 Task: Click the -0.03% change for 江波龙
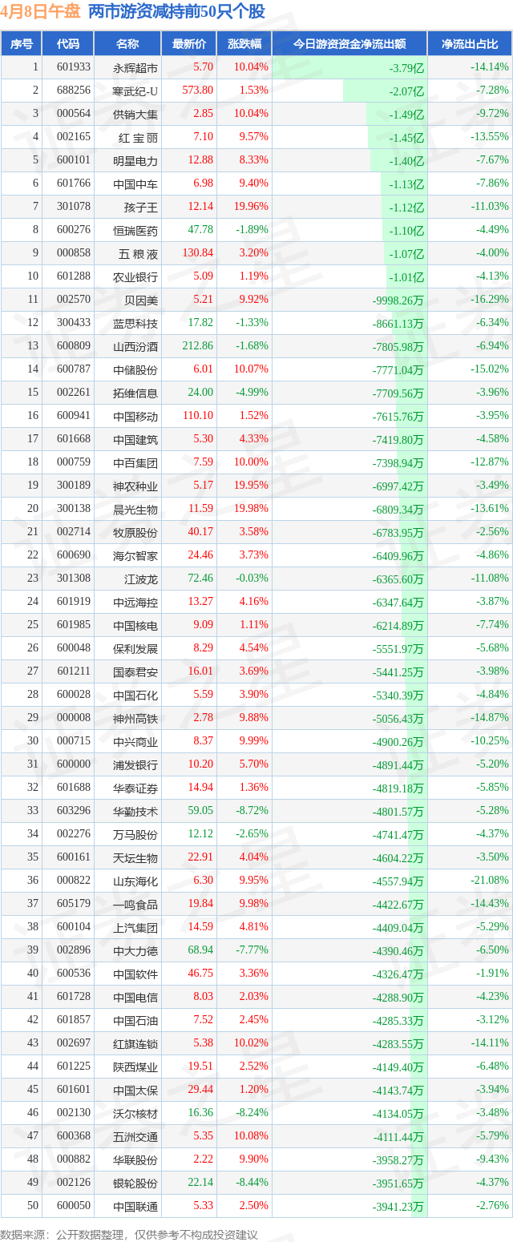[x=252, y=579]
